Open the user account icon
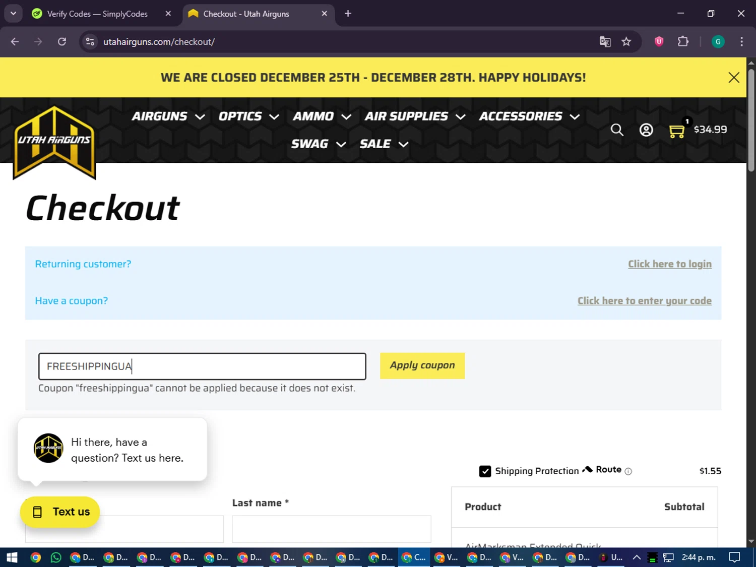756x567 pixels. tap(646, 130)
